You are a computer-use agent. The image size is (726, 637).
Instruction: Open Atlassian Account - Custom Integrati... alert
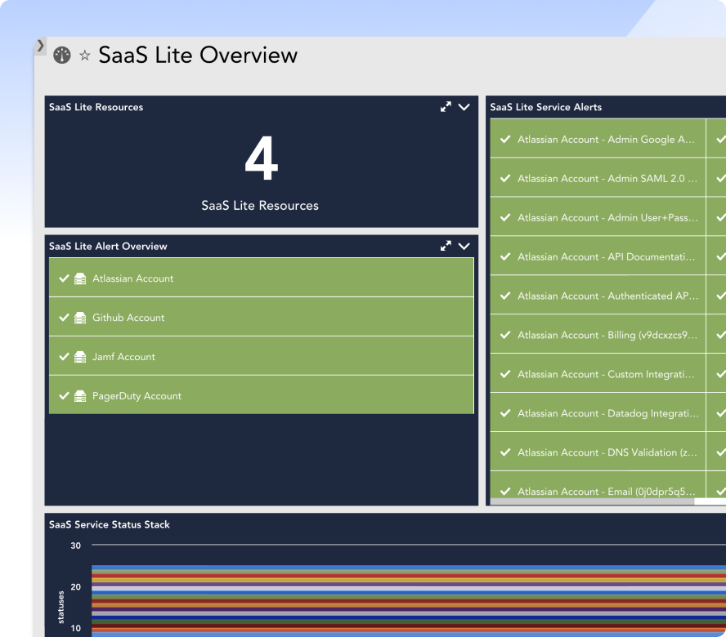[598, 373]
